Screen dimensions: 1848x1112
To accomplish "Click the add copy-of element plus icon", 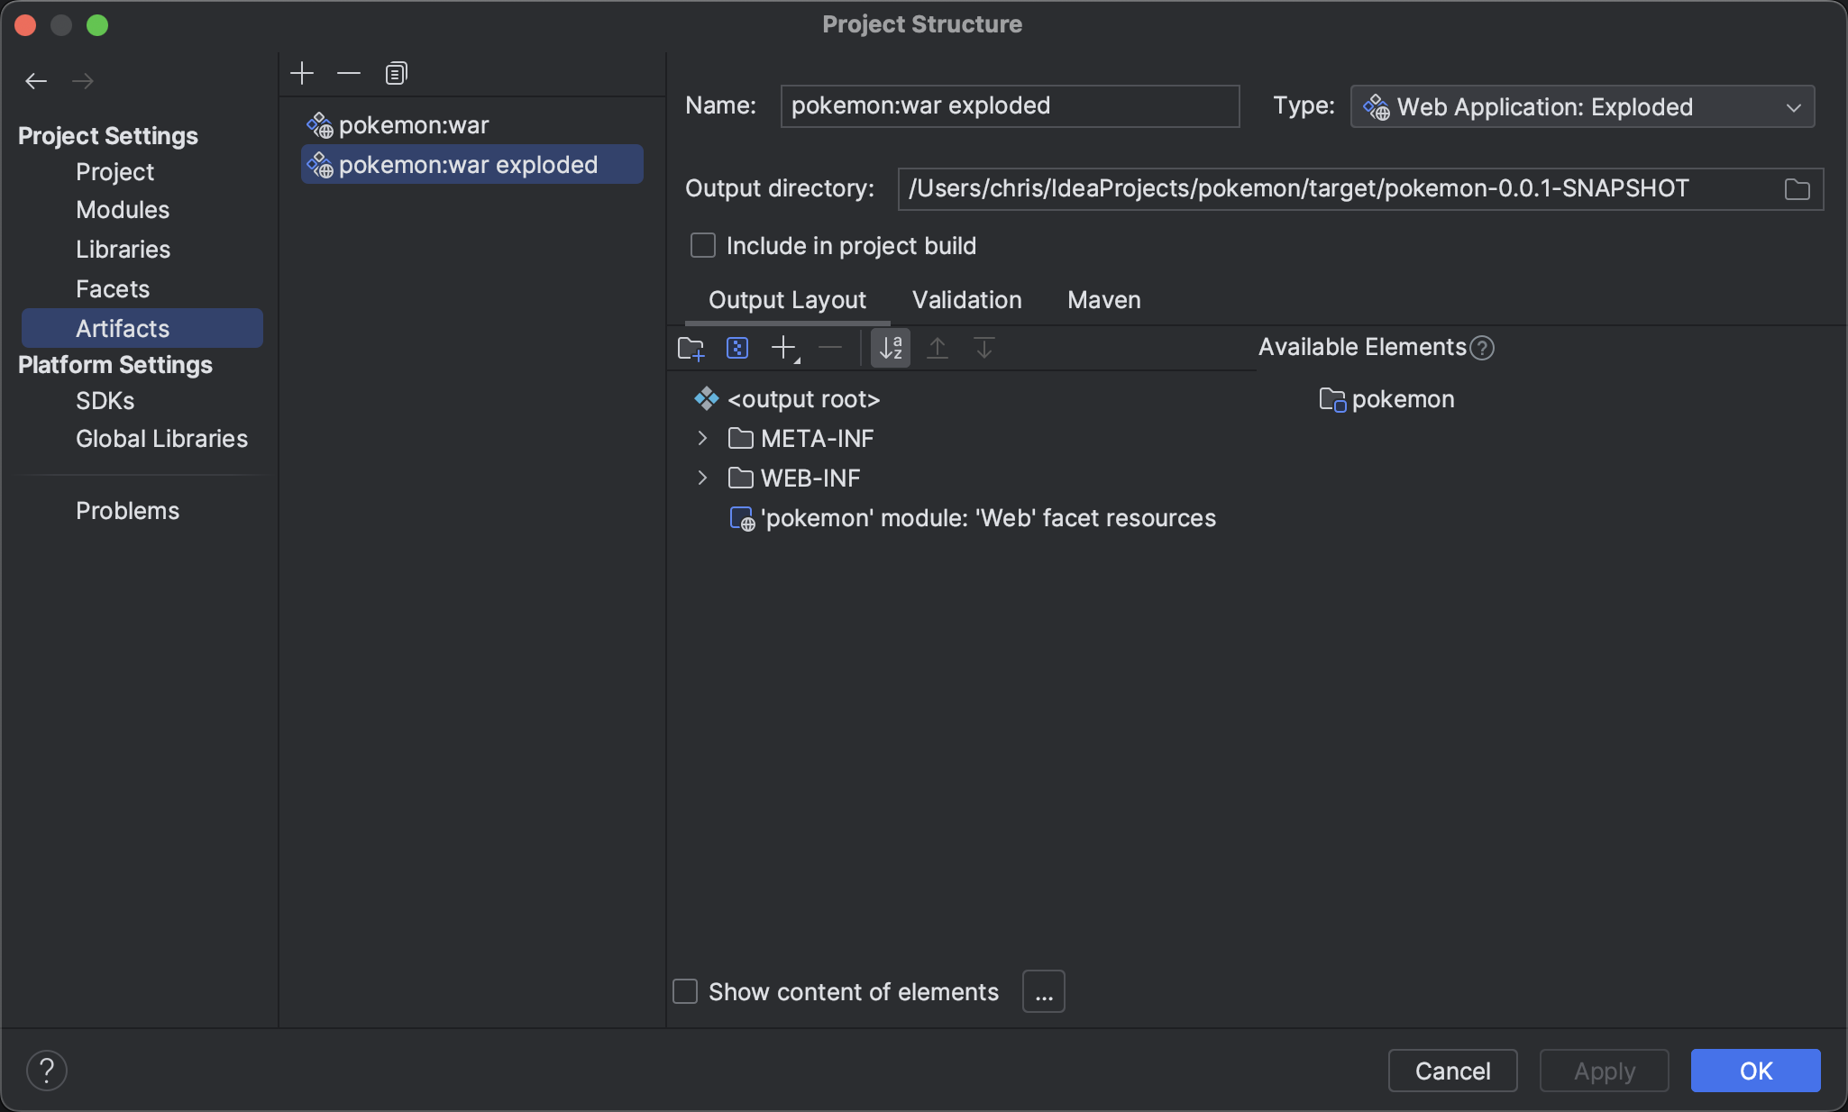I will [x=784, y=349].
